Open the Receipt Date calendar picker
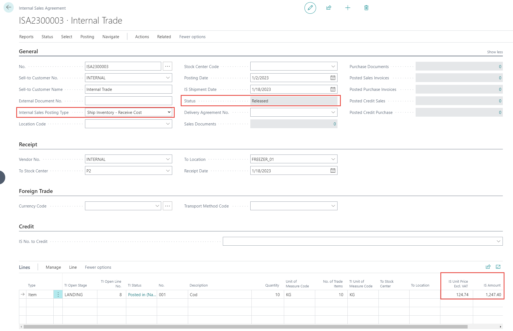The width and height of the screenshot is (513, 331). (x=333, y=171)
